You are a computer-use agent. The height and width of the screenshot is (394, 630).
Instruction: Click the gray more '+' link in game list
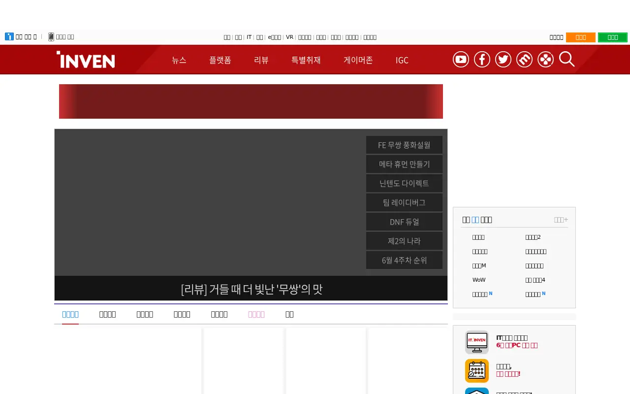tap(561, 220)
